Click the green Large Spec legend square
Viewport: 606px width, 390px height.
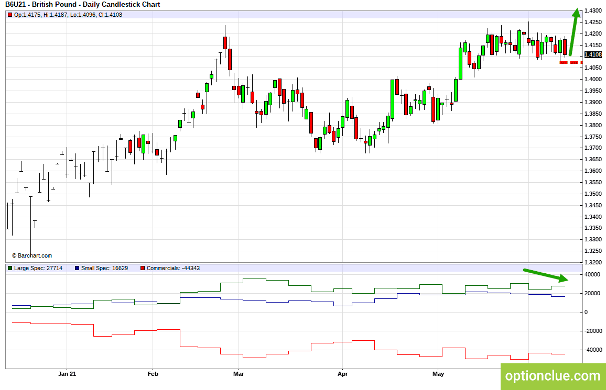pos(9,268)
